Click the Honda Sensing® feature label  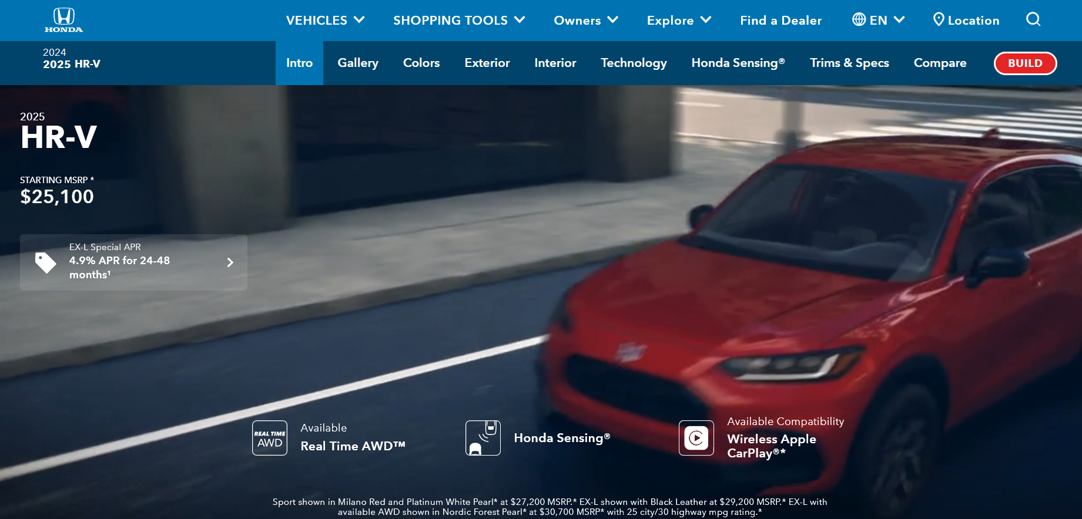(x=562, y=438)
